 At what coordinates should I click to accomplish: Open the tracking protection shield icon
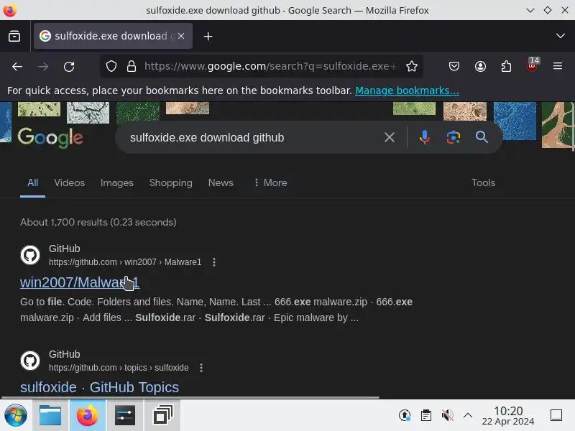pyautogui.click(x=111, y=66)
